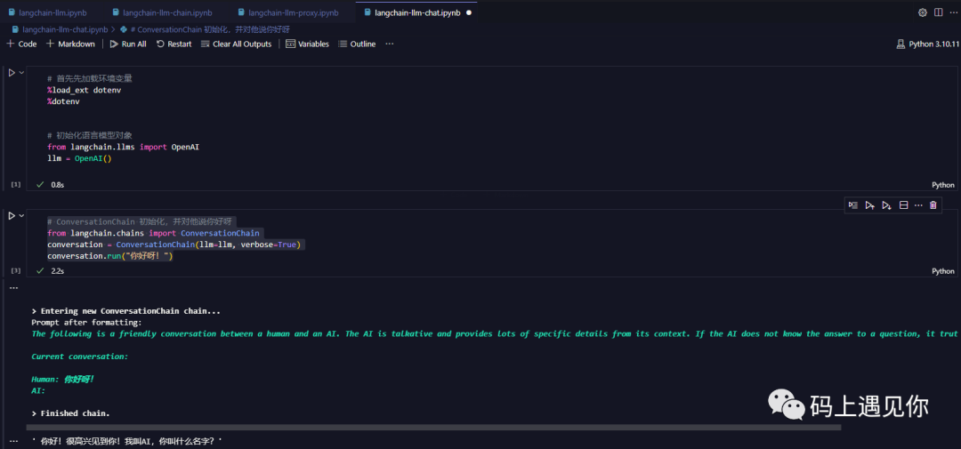Execute cell and below from cell toolbar
The width and height of the screenshot is (961, 449).
click(886, 205)
